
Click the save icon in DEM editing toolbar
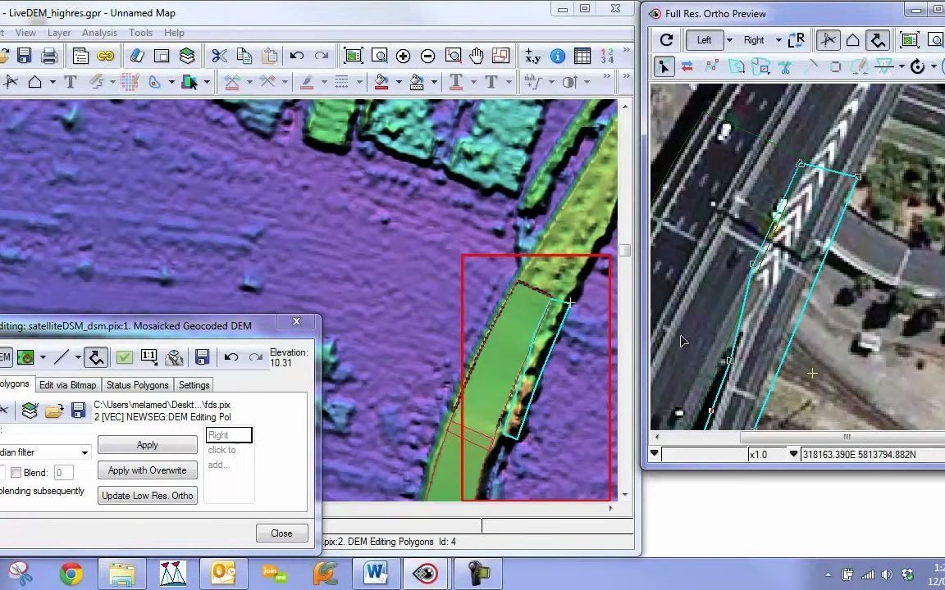[x=202, y=357]
